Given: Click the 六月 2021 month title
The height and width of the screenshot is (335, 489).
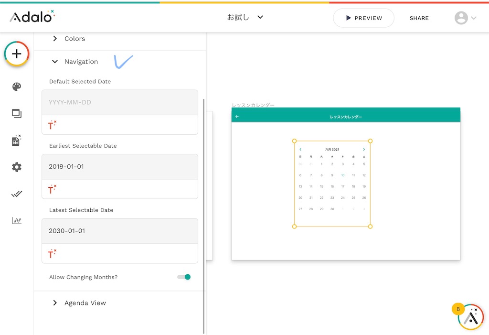Looking at the screenshot, I should pos(332,150).
